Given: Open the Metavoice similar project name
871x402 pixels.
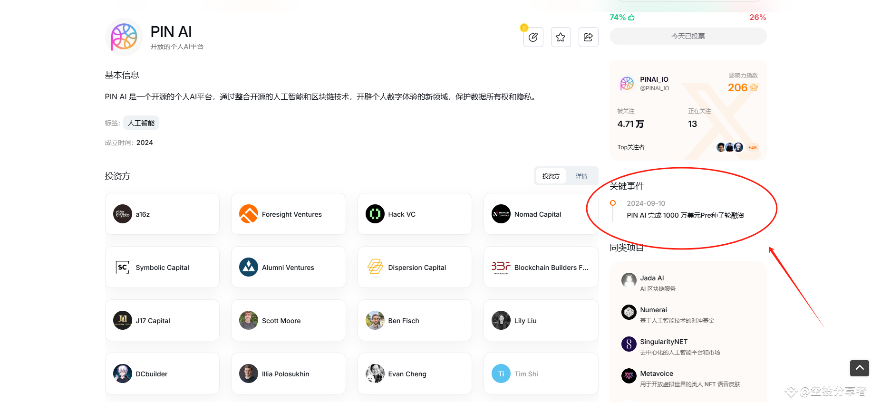Looking at the screenshot, I should (657, 373).
